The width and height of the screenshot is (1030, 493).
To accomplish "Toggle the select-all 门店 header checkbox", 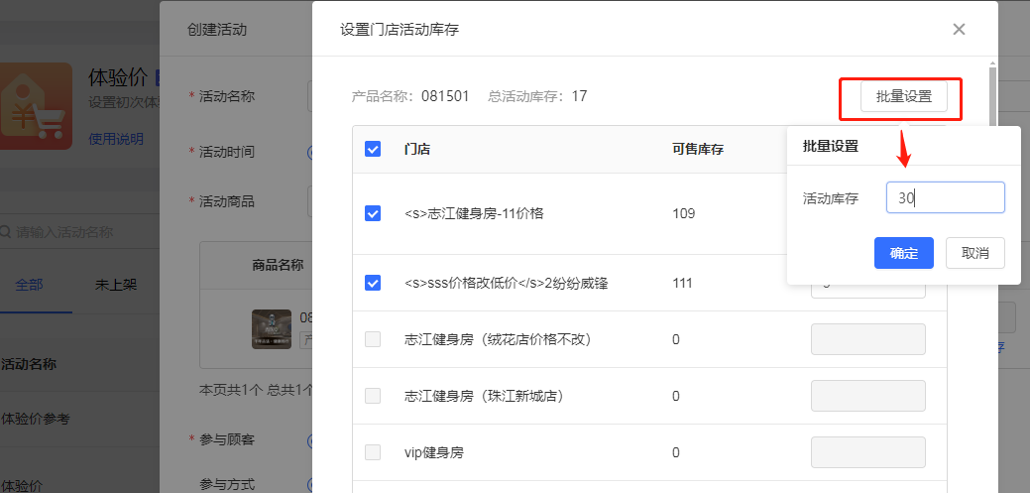I will click(373, 150).
